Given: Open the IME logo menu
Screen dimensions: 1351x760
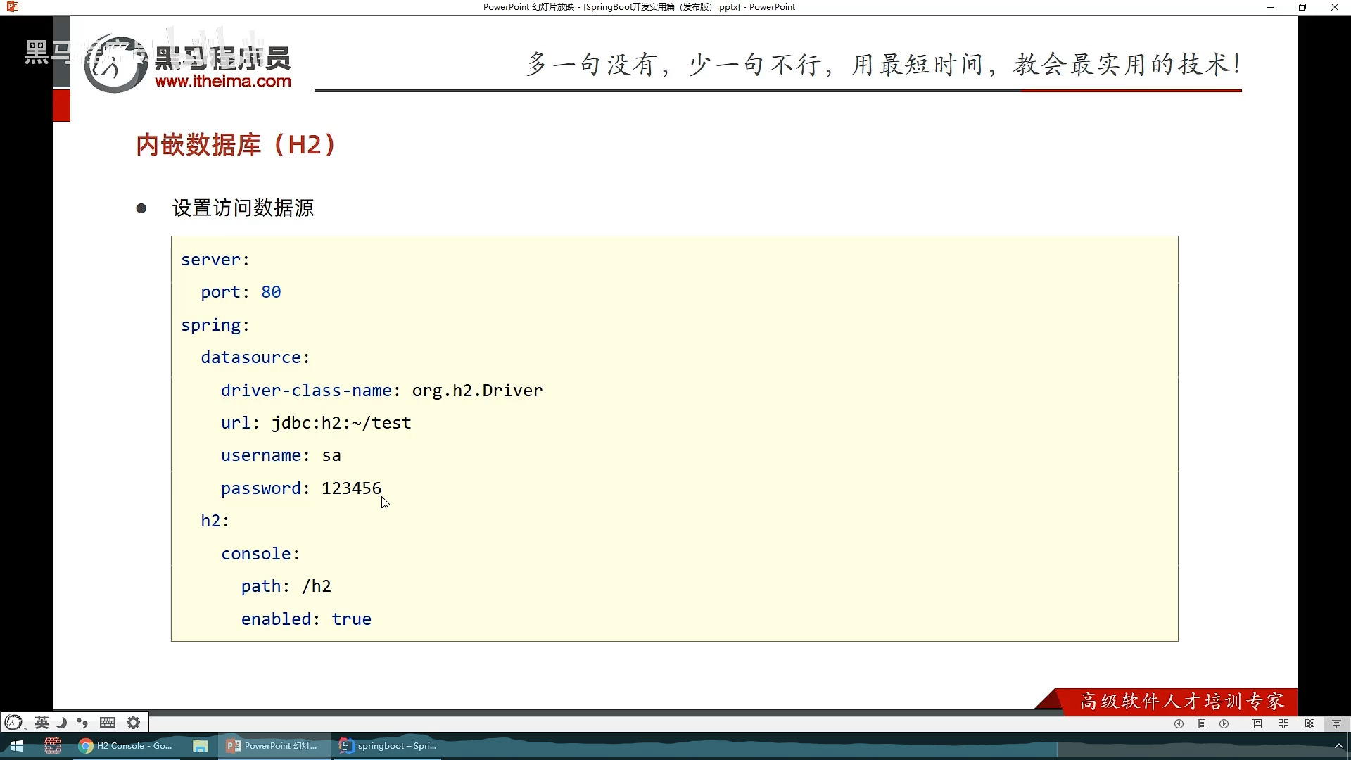Looking at the screenshot, I should click(x=14, y=722).
